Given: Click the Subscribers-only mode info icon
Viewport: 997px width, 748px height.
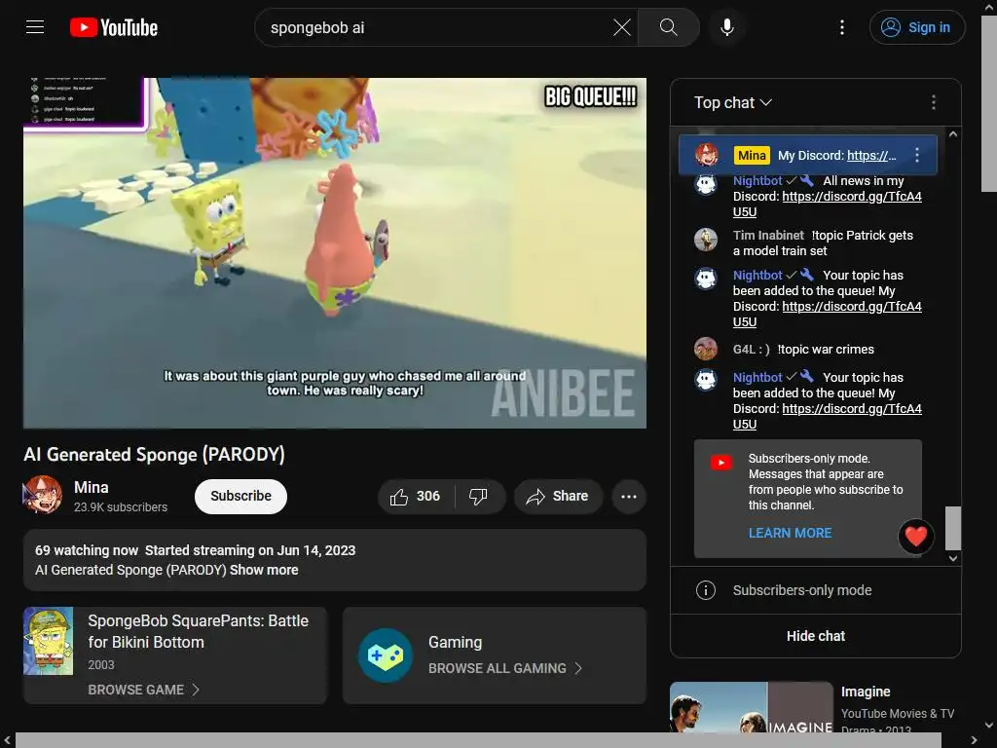Looking at the screenshot, I should pos(706,590).
